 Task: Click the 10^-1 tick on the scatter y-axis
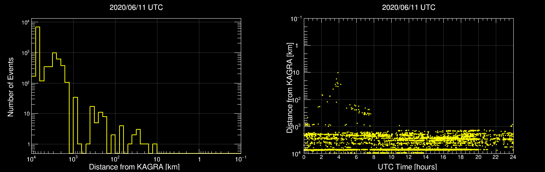(296, 18)
